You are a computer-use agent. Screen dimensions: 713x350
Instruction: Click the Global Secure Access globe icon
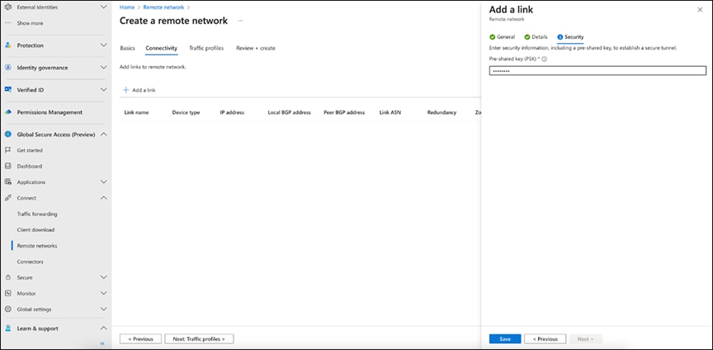coord(7,135)
